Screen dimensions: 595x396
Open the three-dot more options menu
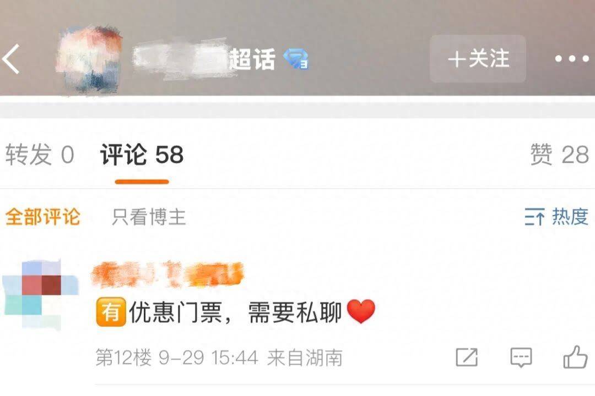(572, 59)
